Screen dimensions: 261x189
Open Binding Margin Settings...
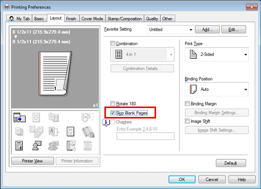click(217, 113)
